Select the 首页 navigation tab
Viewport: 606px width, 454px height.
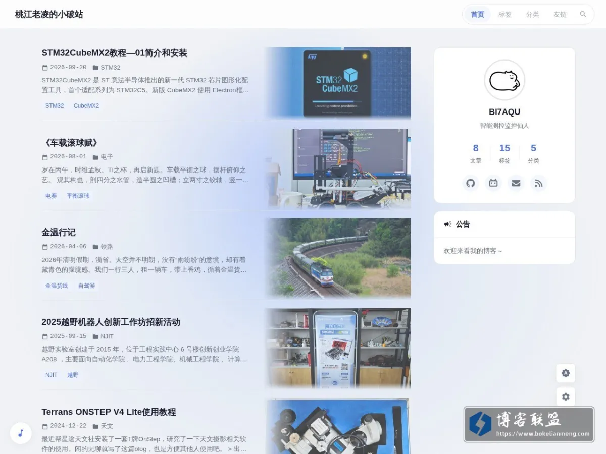(478, 14)
